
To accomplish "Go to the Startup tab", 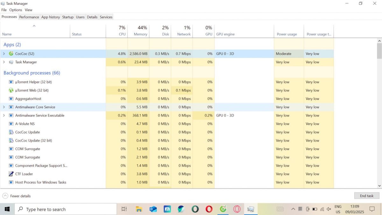I will (68, 17).
